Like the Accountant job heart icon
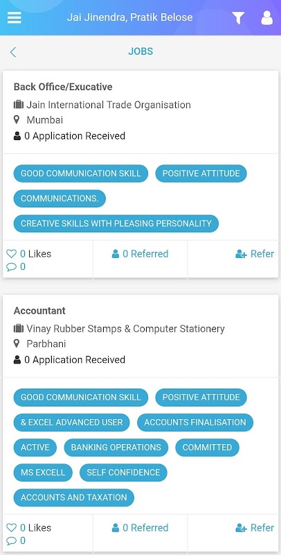 pos(12,528)
